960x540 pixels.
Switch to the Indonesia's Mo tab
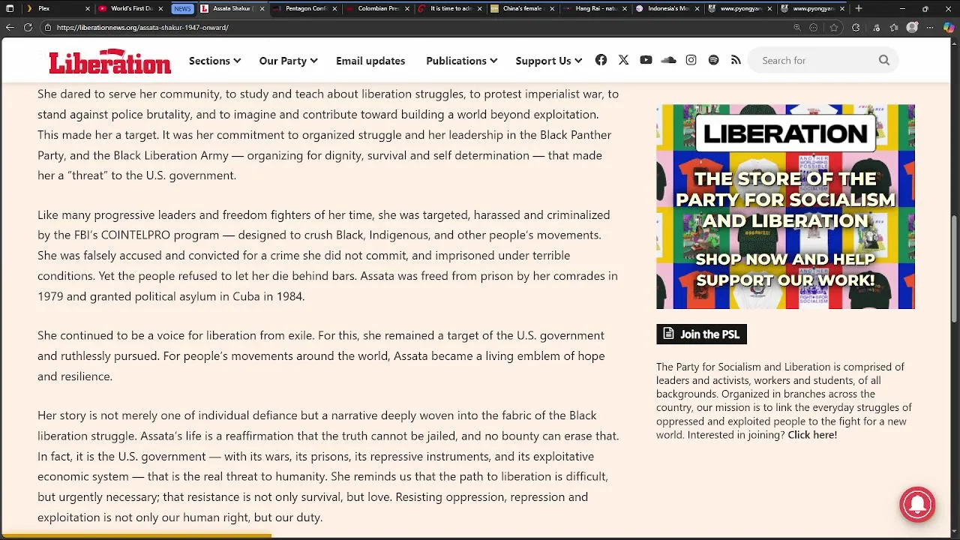[667, 9]
